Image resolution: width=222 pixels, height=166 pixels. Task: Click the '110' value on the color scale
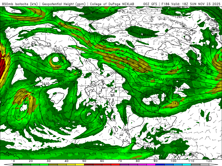tap(191, 161)
